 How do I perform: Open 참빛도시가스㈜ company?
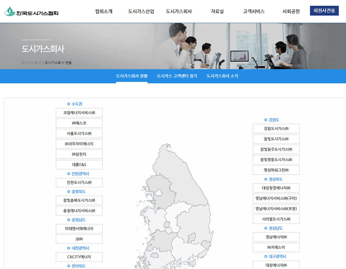tap(276, 139)
